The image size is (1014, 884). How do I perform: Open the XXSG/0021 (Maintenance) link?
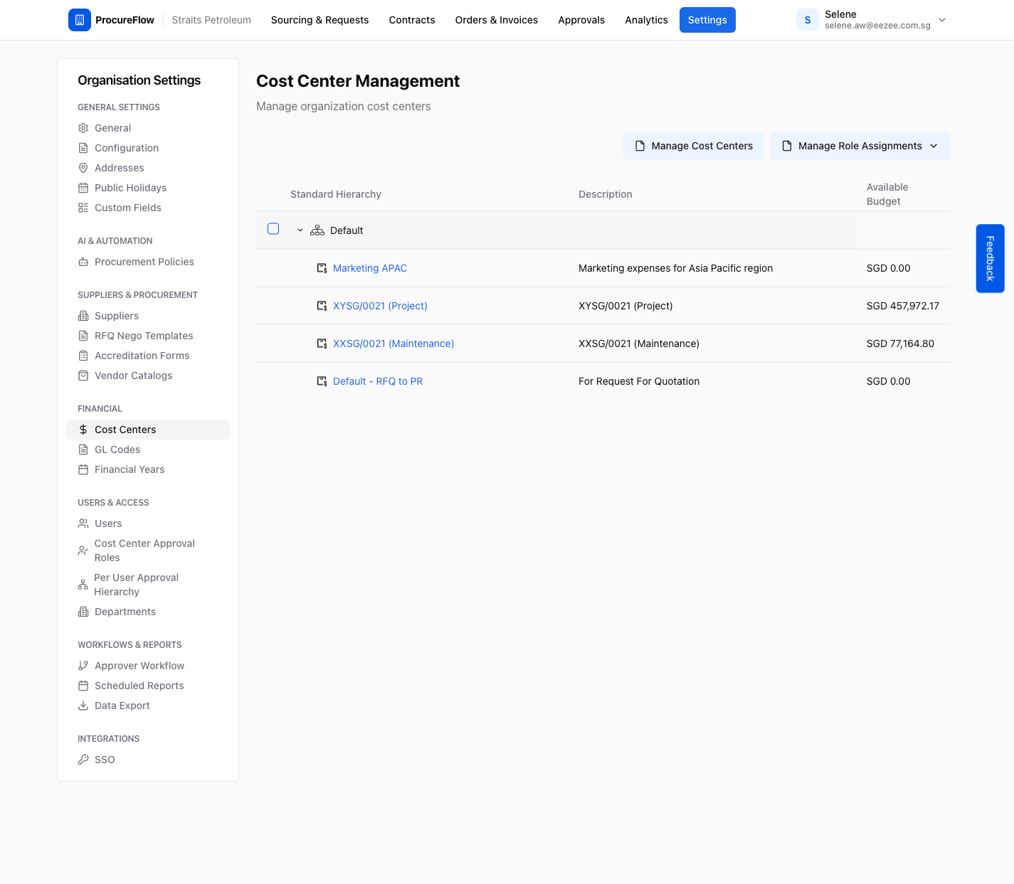394,344
